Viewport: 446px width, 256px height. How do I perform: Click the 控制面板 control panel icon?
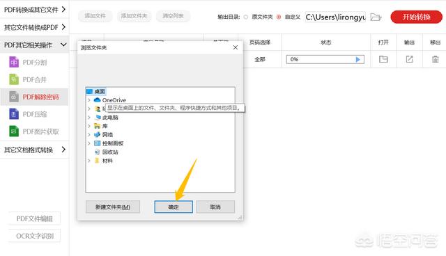point(98,143)
